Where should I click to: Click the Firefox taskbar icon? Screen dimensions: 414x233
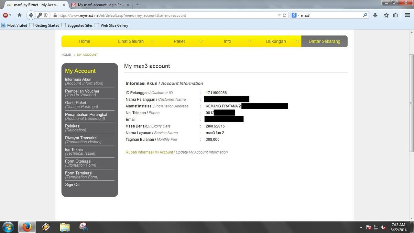pyautogui.click(x=27, y=227)
